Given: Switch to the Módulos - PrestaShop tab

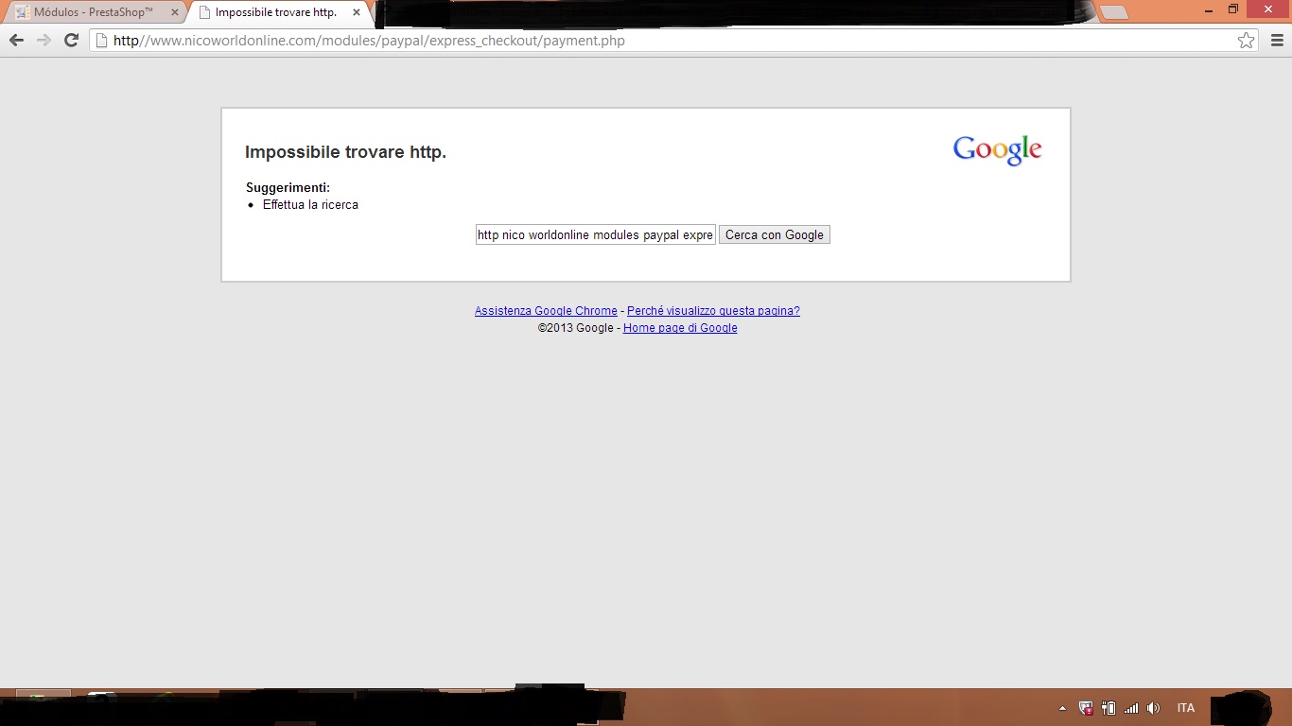Looking at the screenshot, I should (94, 12).
